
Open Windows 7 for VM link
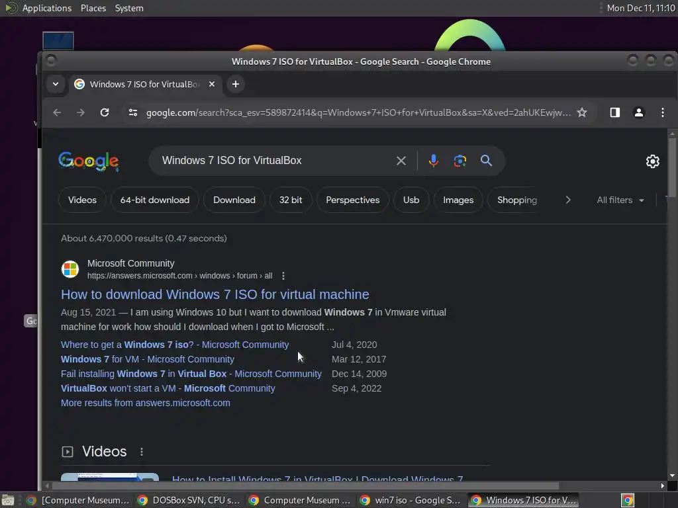point(148,359)
